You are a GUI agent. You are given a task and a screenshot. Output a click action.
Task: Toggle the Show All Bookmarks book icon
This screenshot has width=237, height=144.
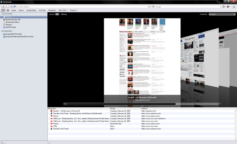3,10
